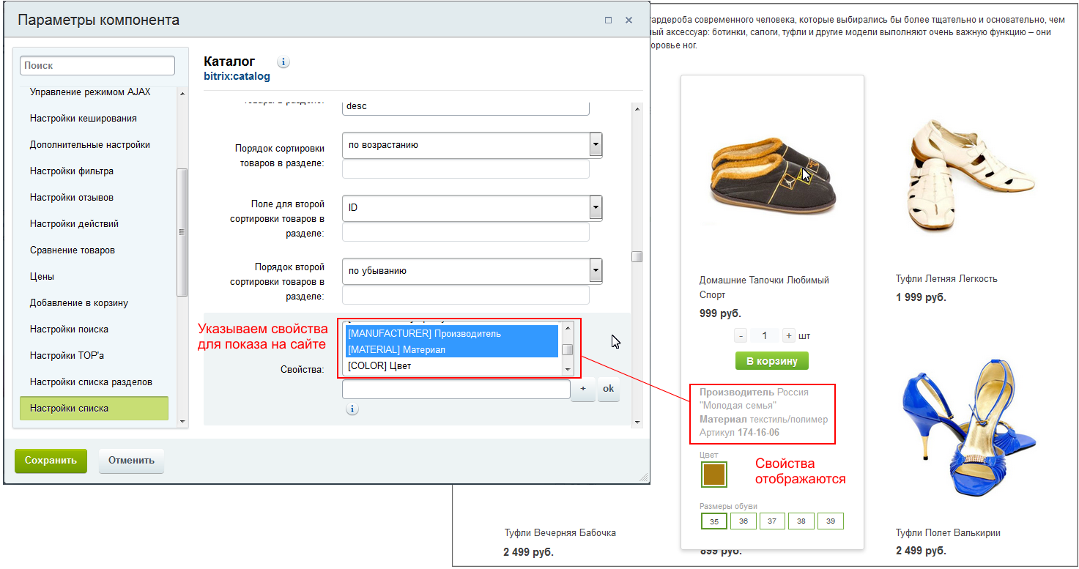The image size is (1079, 569).
Task: Select [MATERIAL] Материал in properties list
Action: pyautogui.click(x=452, y=349)
